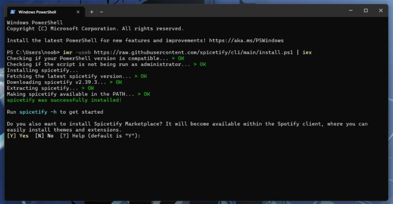This screenshot has width=393, height=204.
Task: Close the Windows PowerShell tab
Action: click(x=78, y=12)
